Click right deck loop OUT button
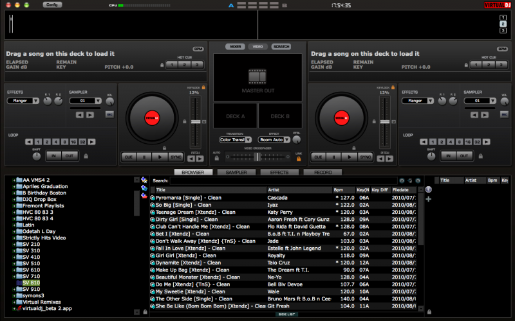515x321 pixels. tap(464, 156)
